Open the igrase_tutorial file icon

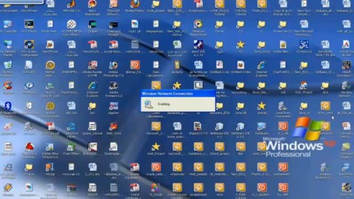tap(92, 127)
